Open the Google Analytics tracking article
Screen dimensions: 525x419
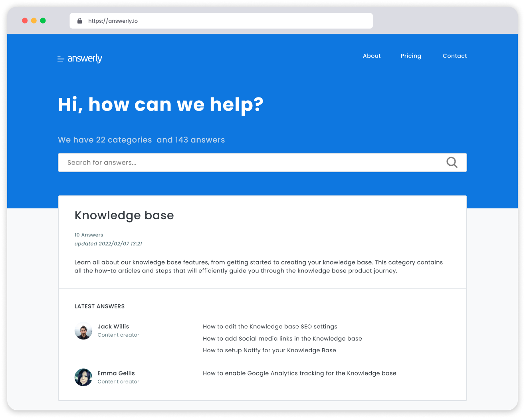(x=299, y=373)
